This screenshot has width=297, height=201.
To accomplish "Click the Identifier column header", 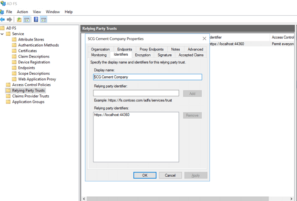I will (x=240, y=37).
